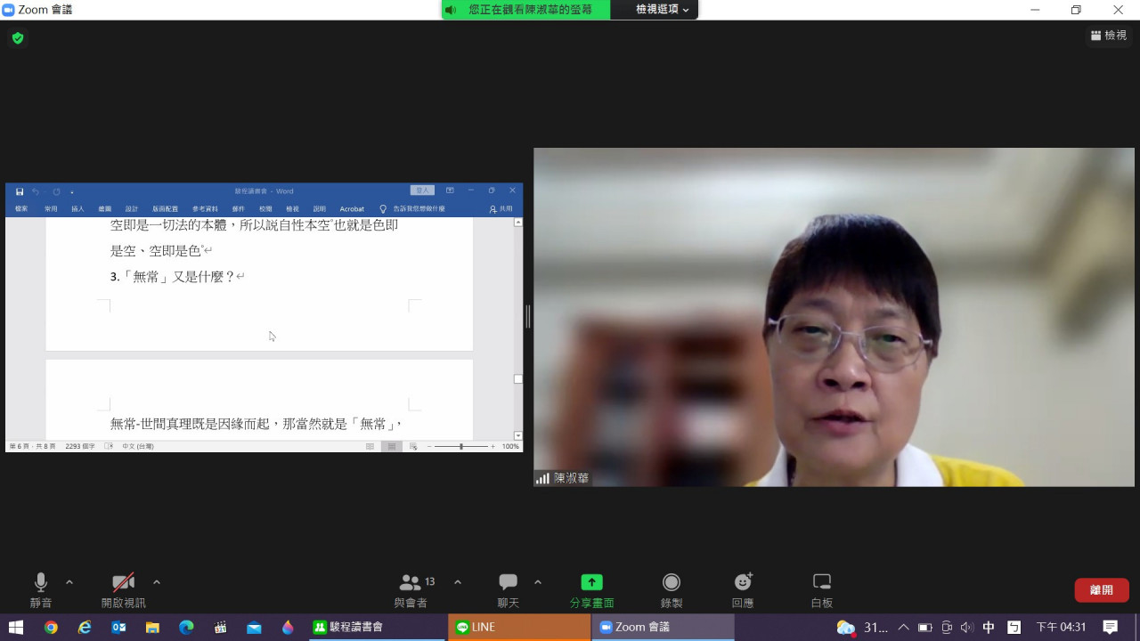1140x641 pixels.
Task: Expand the chevron next to 與會者
Action: [457, 581]
